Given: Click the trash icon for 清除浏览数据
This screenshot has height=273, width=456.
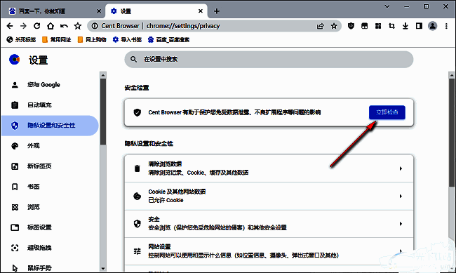Looking at the screenshot, I should point(137,168).
